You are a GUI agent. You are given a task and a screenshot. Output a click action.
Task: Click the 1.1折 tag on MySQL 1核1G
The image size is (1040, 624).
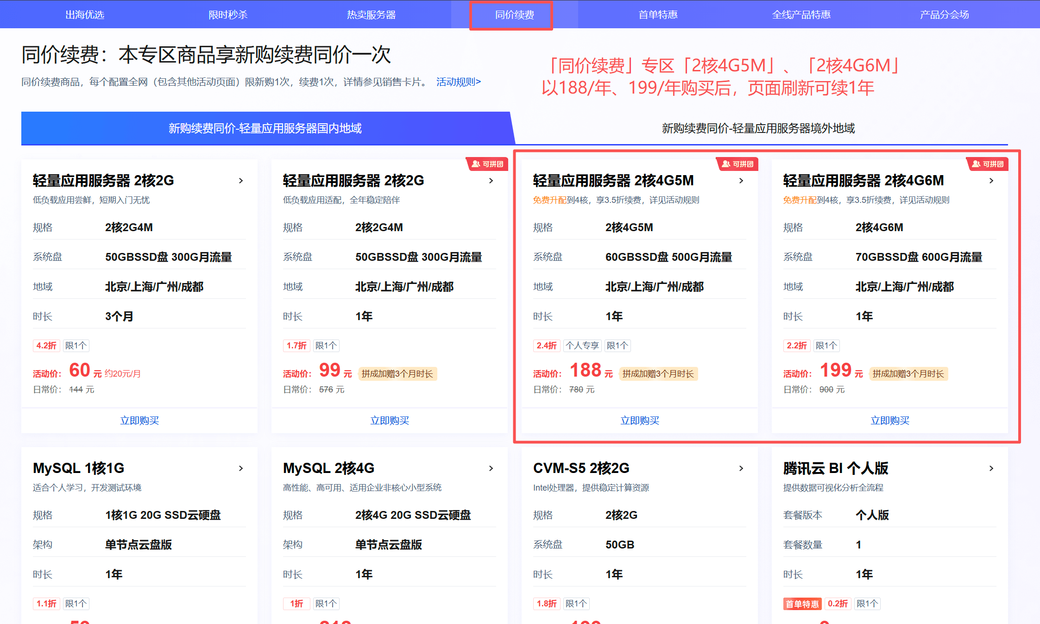tap(46, 604)
